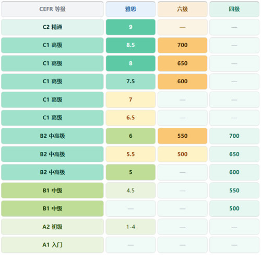Select "C1 高级" in the 8.5 row
This screenshot has width=261, height=255.
pyautogui.click(x=52, y=45)
